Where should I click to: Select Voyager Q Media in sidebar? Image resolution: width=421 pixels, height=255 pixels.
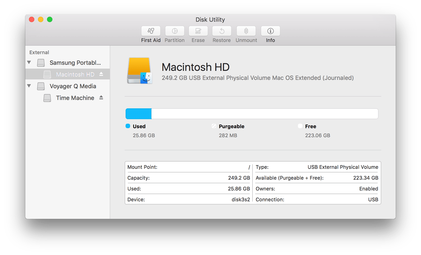click(73, 86)
